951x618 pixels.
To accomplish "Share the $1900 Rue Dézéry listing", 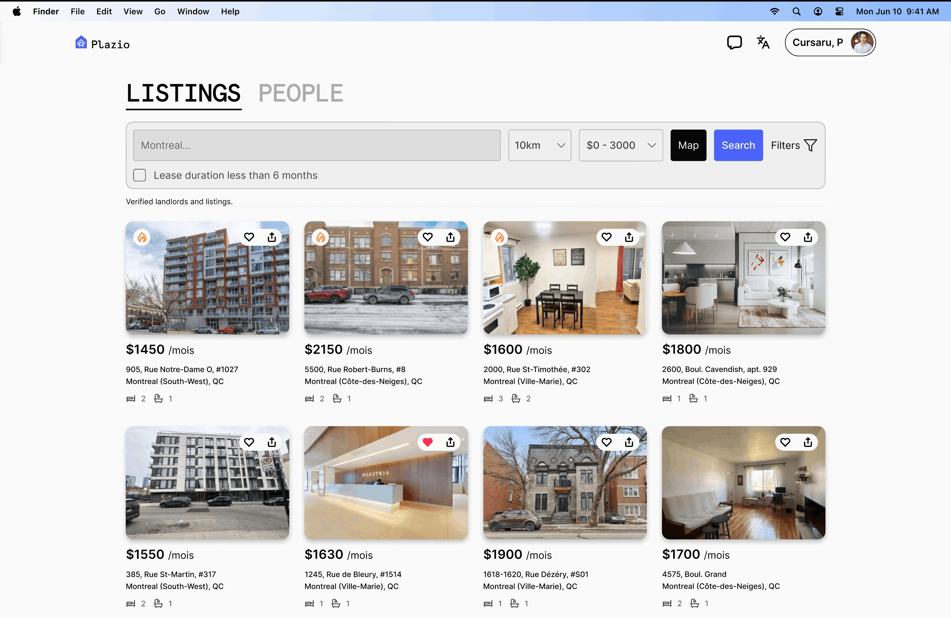I will click(629, 442).
